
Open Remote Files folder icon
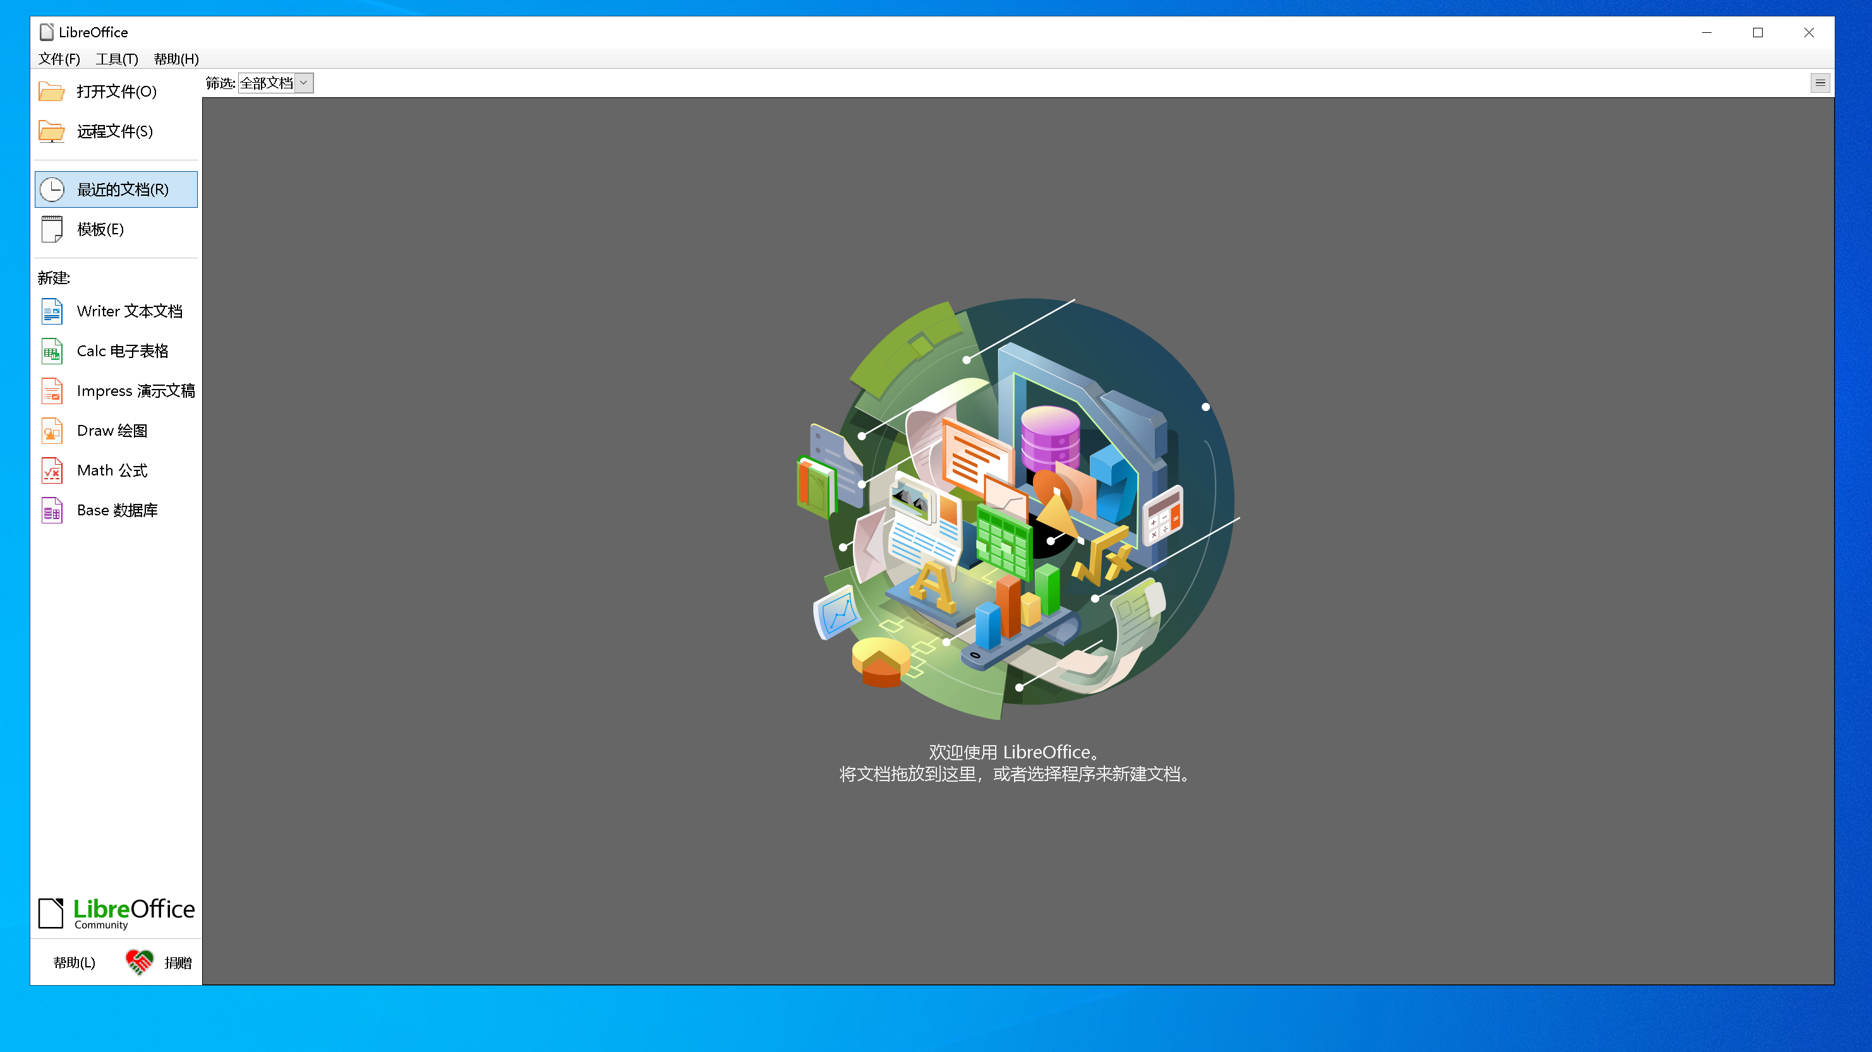tap(52, 131)
